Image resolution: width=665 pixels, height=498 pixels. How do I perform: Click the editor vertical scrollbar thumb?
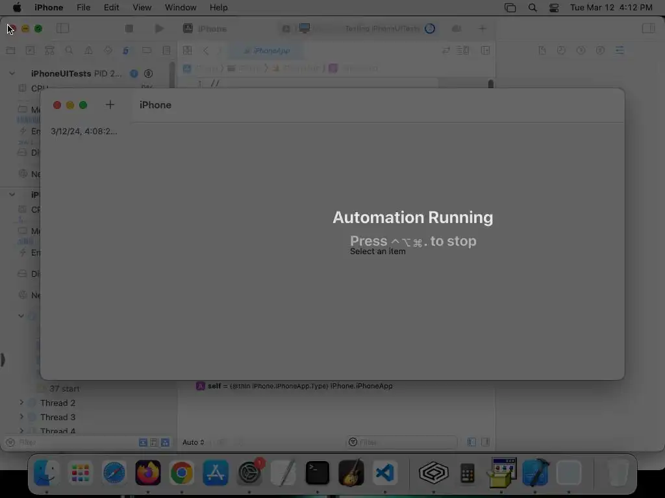pyautogui.click(x=491, y=84)
